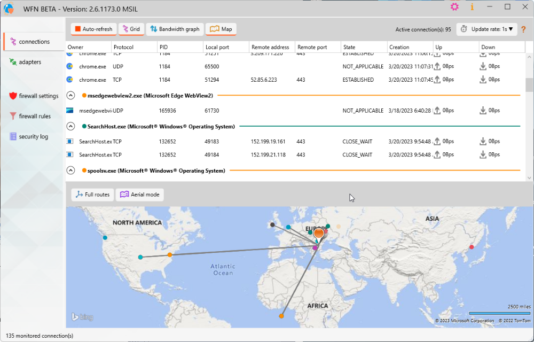This screenshot has height=342, width=534.
Task: Toggle the Bandwidth graph view
Action: (x=175, y=29)
